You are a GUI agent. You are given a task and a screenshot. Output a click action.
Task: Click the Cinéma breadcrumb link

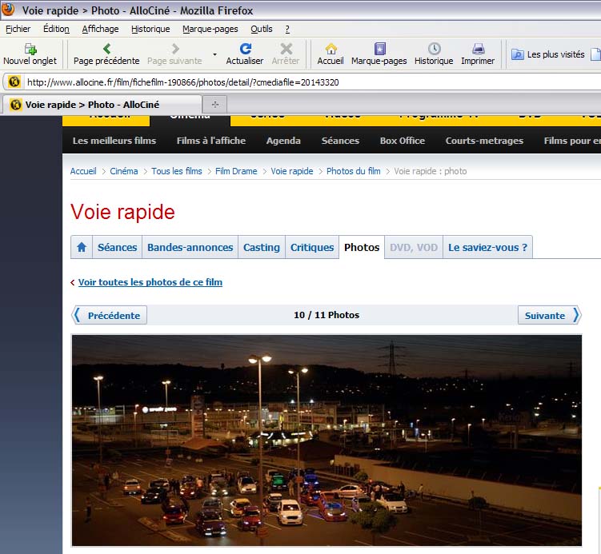click(x=124, y=171)
